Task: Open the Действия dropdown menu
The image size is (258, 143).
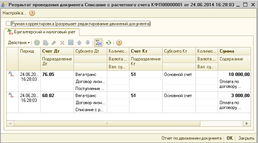Action: [19, 43]
